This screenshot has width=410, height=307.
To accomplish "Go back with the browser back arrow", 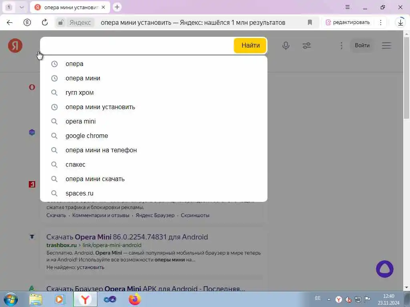I will coord(10,22).
